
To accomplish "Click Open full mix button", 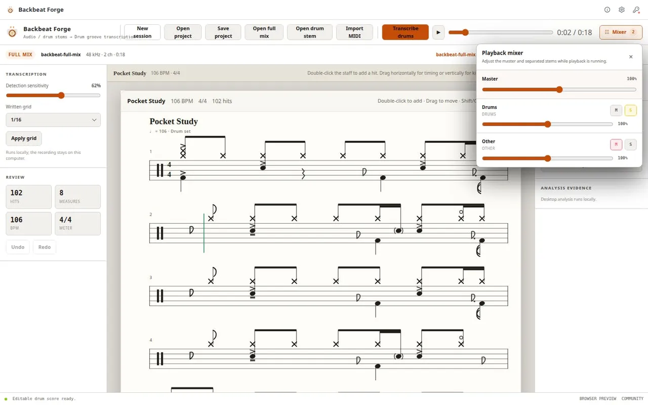I will point(264,32).
